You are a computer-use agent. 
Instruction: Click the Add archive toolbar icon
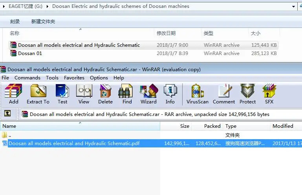coord(13,94)
